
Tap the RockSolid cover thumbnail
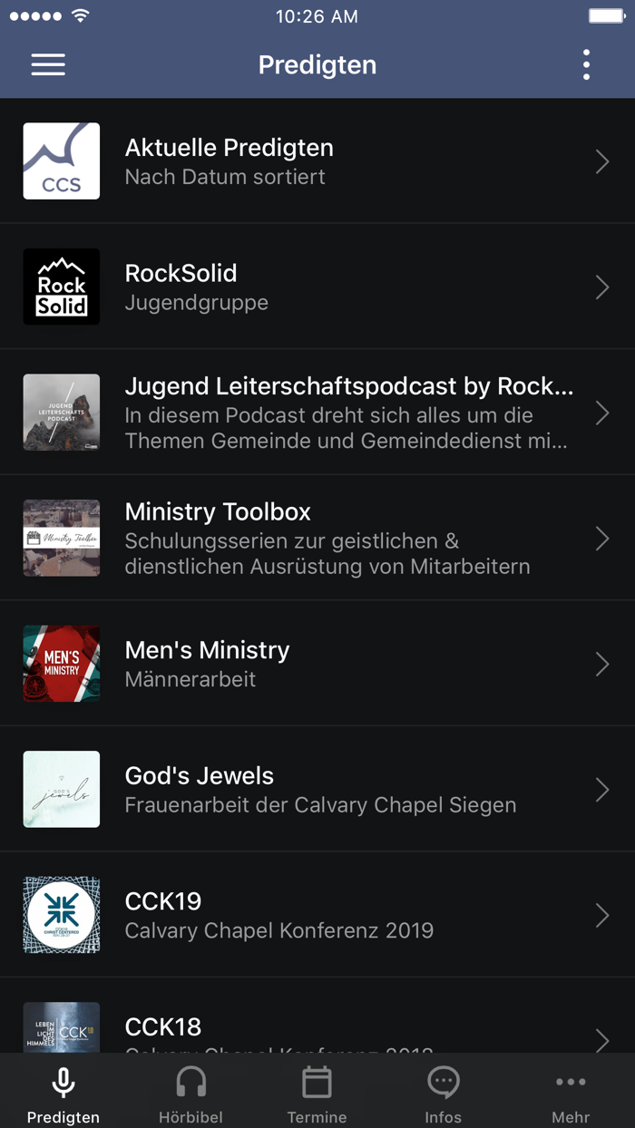click(61, 287)
